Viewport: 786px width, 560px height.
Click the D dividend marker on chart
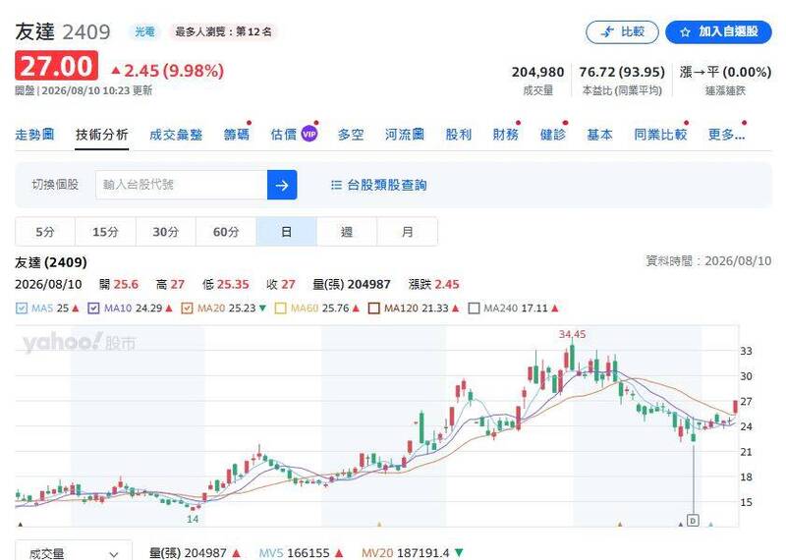pyautogui.click(x=693, y=521)
